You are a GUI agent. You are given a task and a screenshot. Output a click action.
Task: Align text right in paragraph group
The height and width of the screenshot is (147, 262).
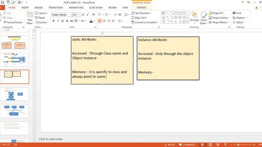pos(109,21)
